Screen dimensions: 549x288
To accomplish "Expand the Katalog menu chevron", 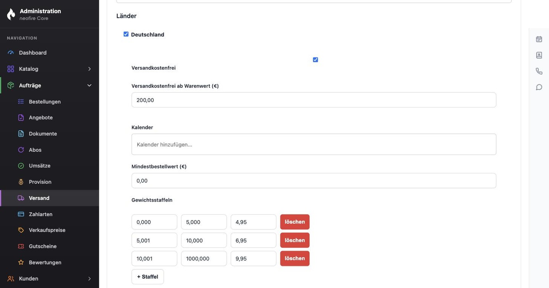I will pos(90,69).
